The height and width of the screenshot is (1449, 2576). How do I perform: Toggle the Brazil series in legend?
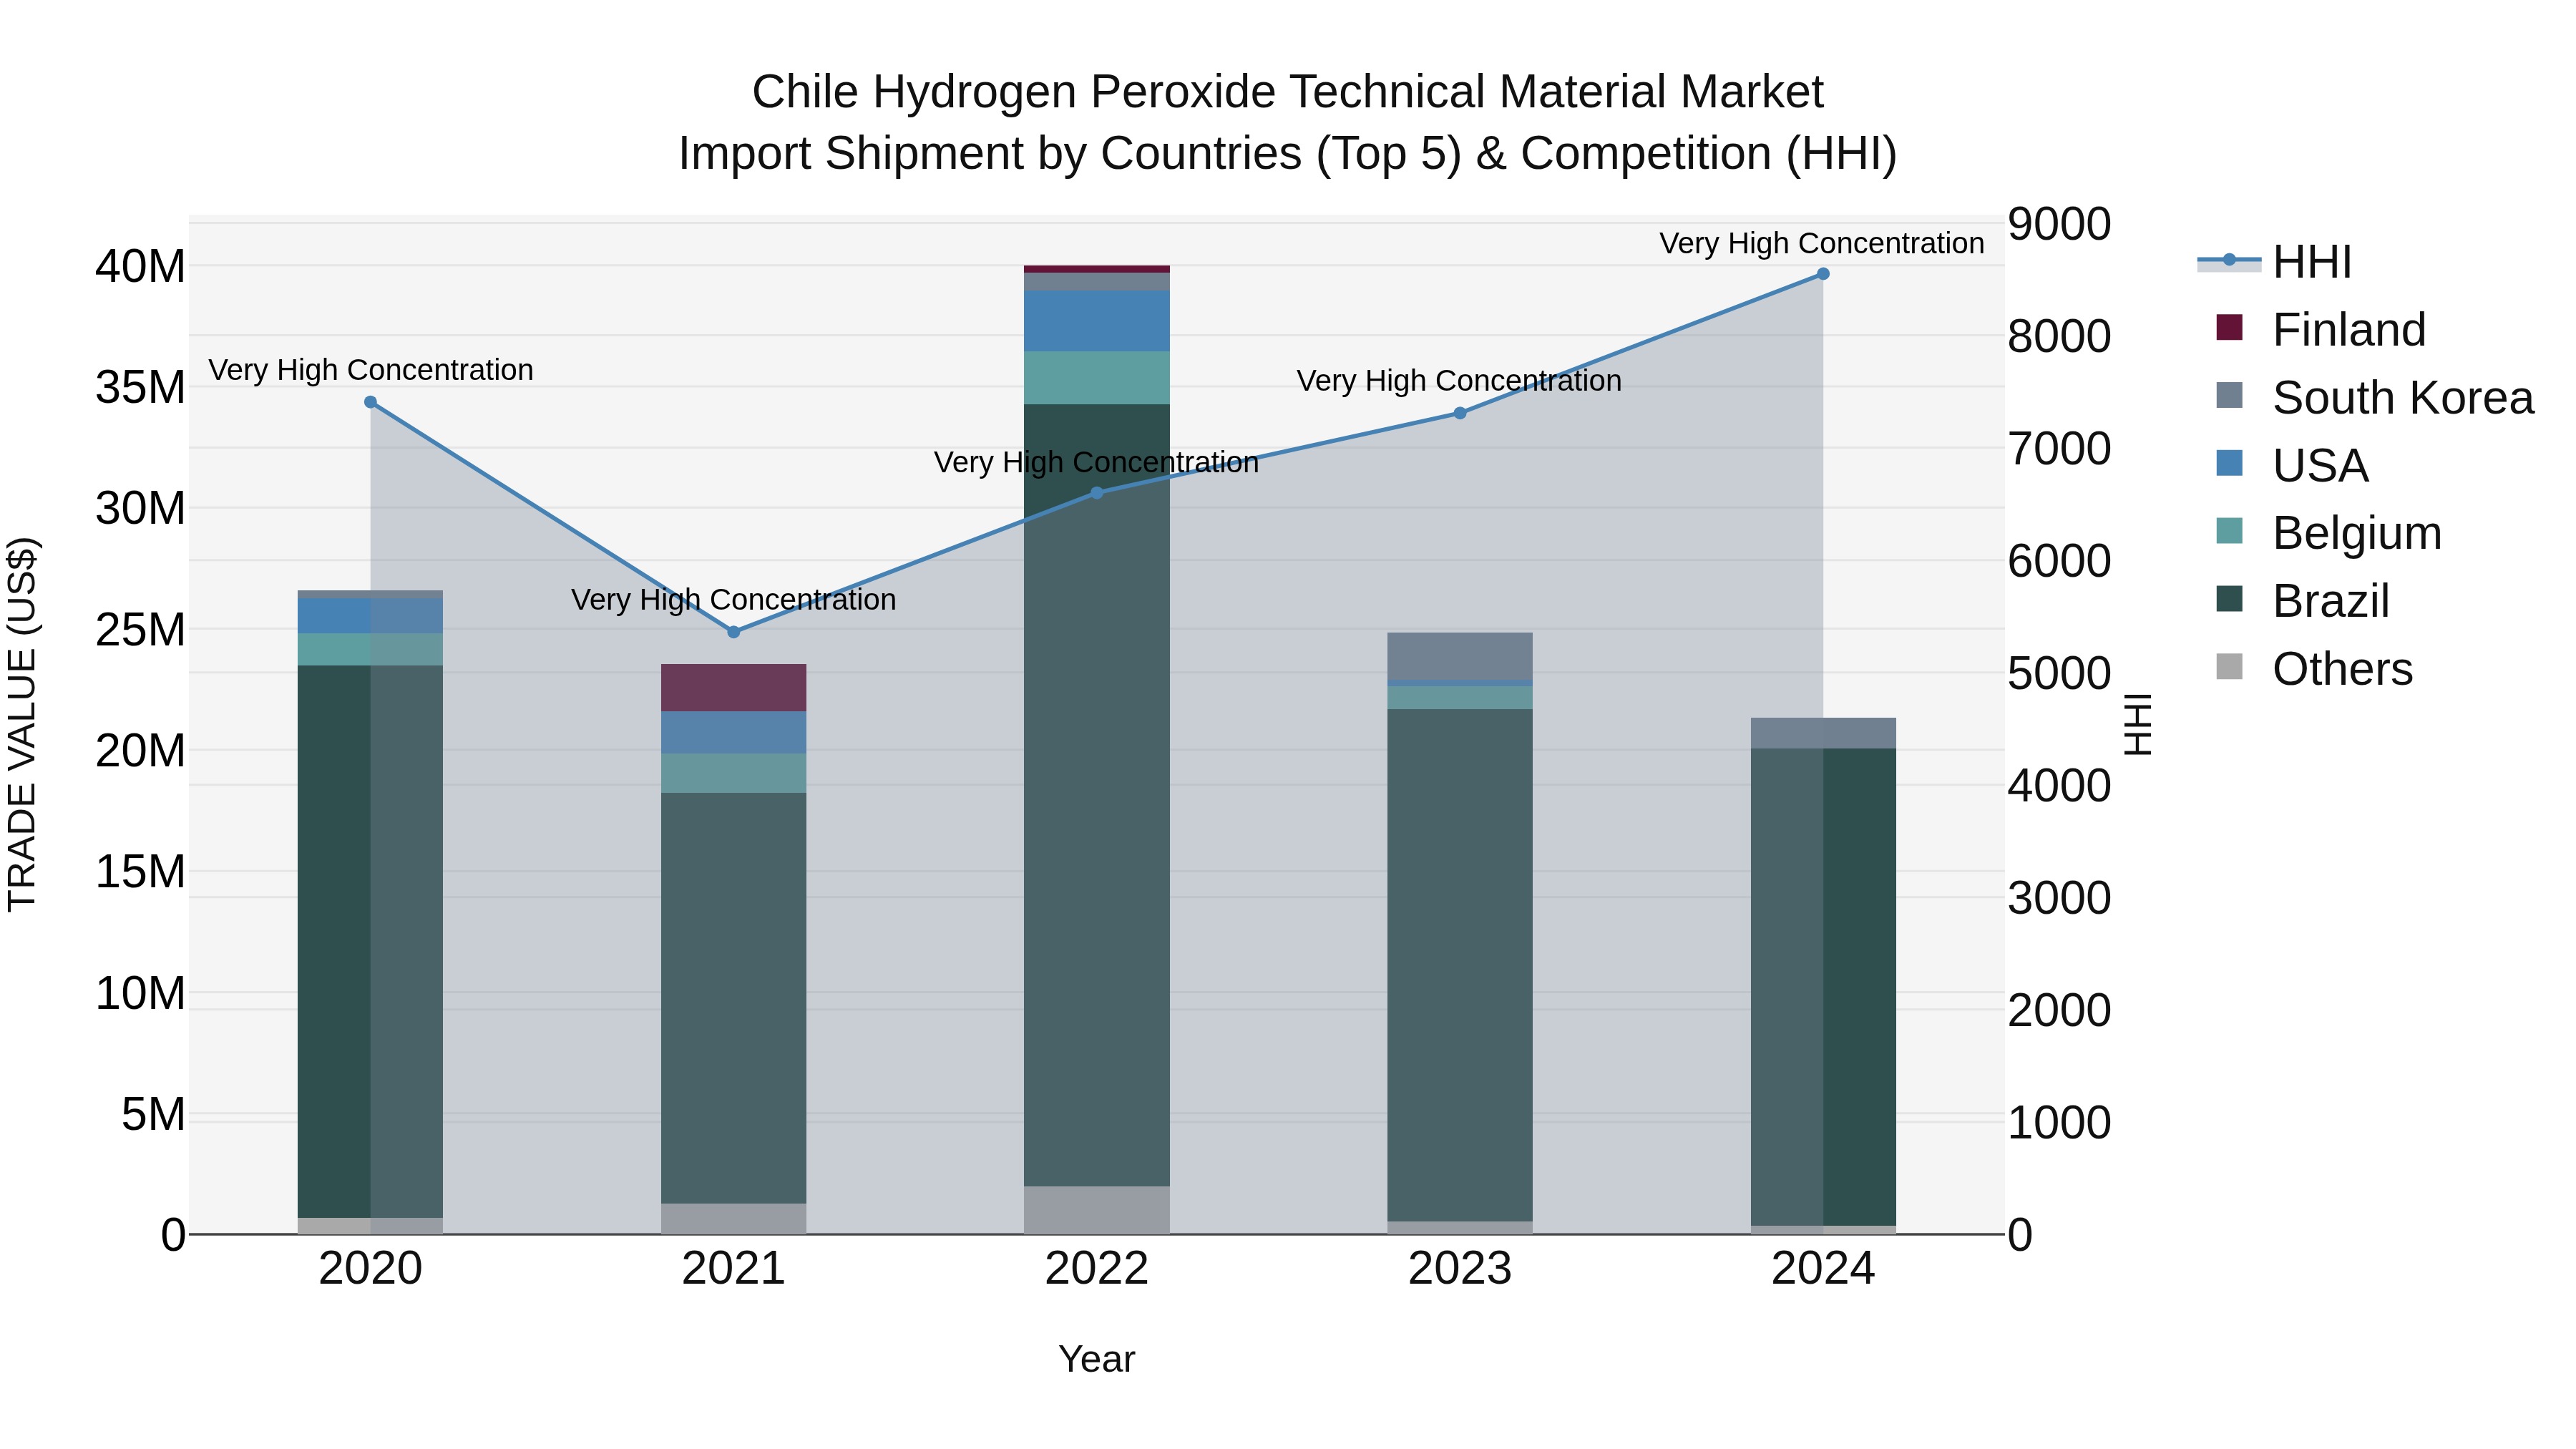click(2302, 601)
